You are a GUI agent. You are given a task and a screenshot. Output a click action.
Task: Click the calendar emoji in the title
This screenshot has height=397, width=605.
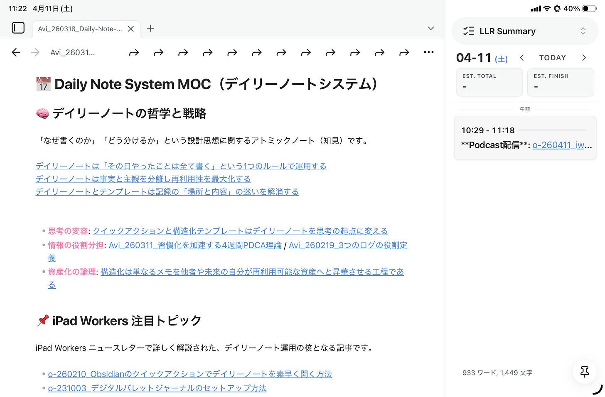click(x=43, y=84)
